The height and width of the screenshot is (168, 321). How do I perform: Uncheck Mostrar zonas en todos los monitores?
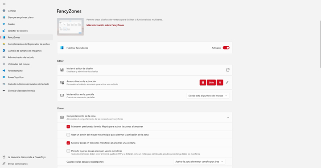[68, 143]
